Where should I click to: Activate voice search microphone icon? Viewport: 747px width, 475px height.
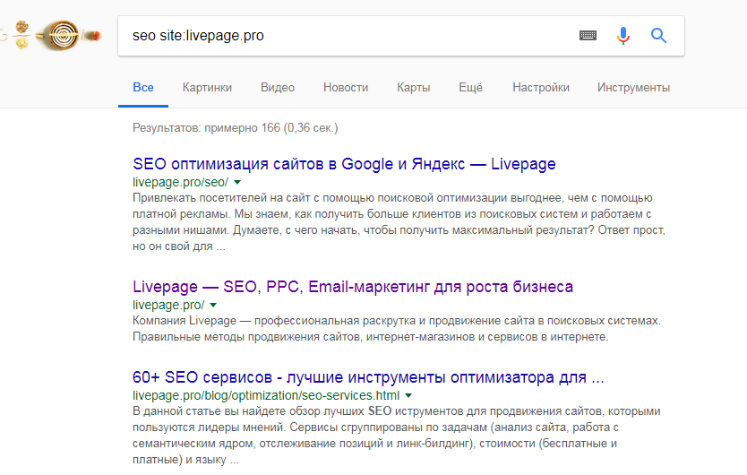click(x=623, y=36)
